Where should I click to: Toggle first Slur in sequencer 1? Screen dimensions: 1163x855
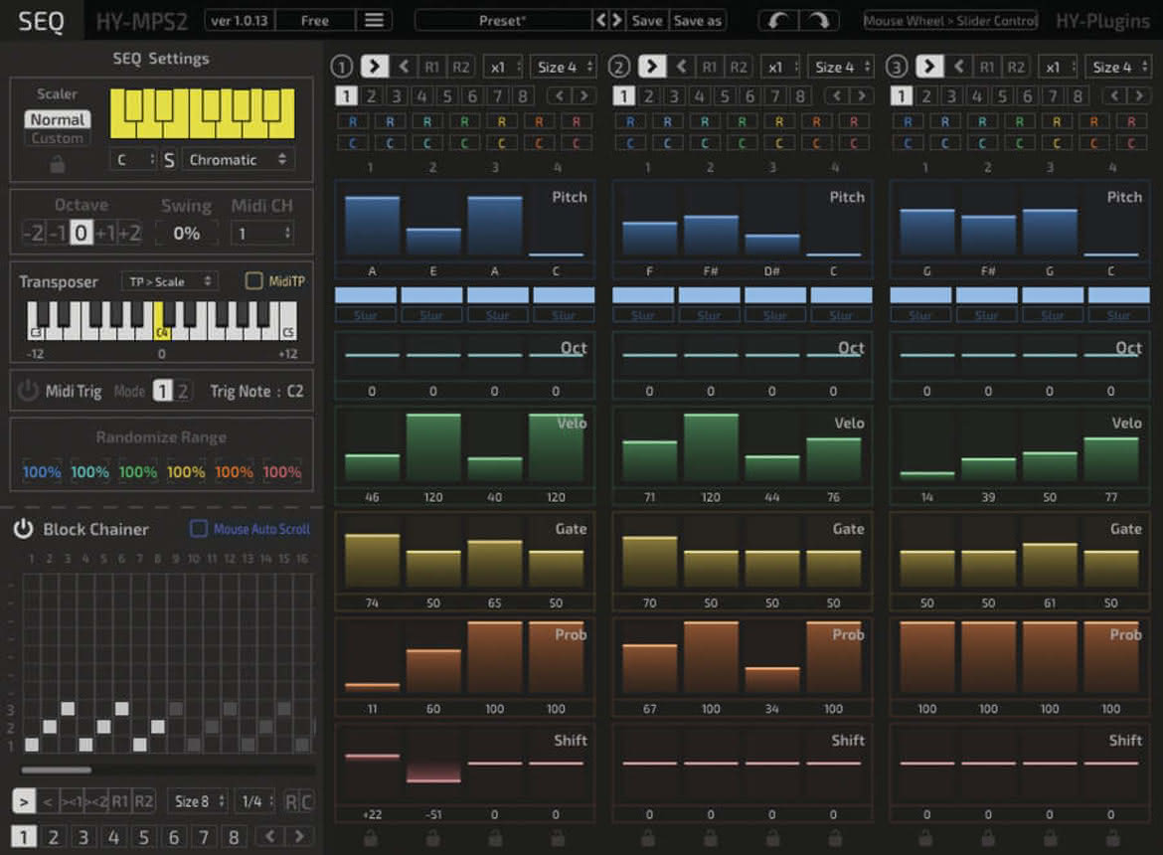[x=366, y=315]
